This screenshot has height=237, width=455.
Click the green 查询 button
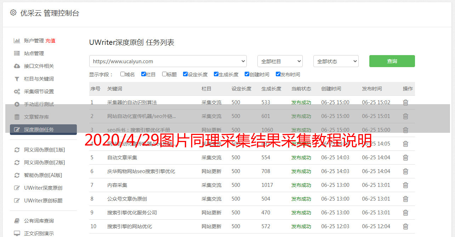[x=392, y=61]
